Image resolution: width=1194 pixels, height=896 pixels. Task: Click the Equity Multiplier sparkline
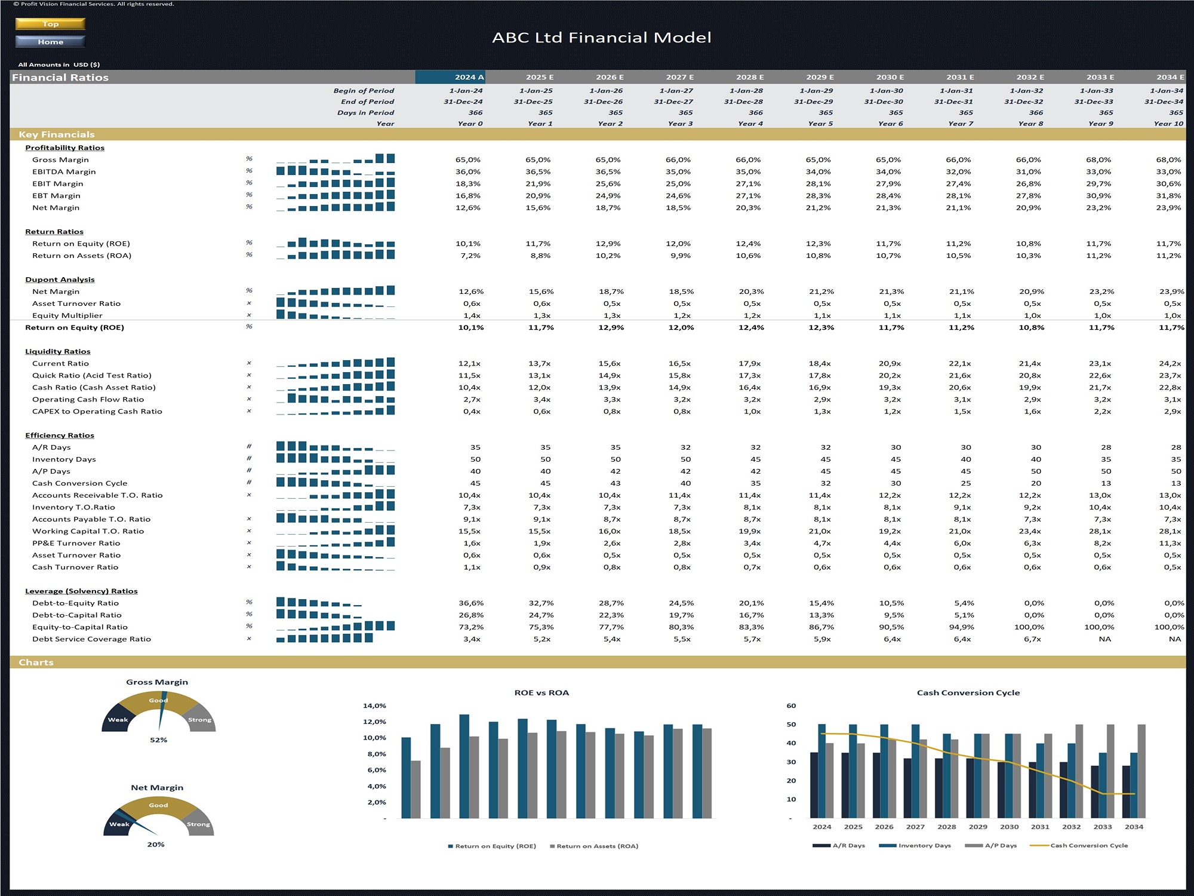[336, 314]
